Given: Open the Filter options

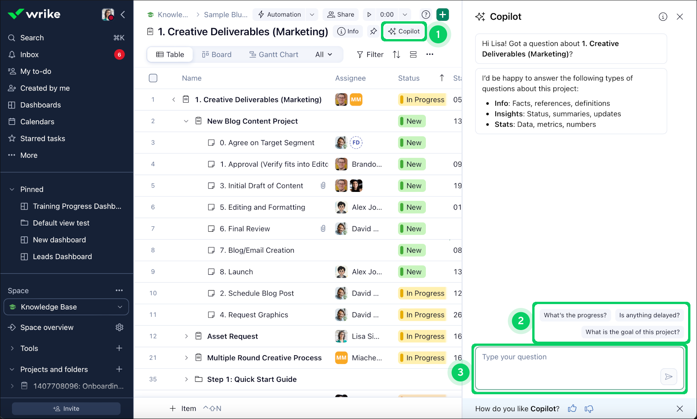Looking at the screenshot, I should pyautogui.click(x=370, y=55).
